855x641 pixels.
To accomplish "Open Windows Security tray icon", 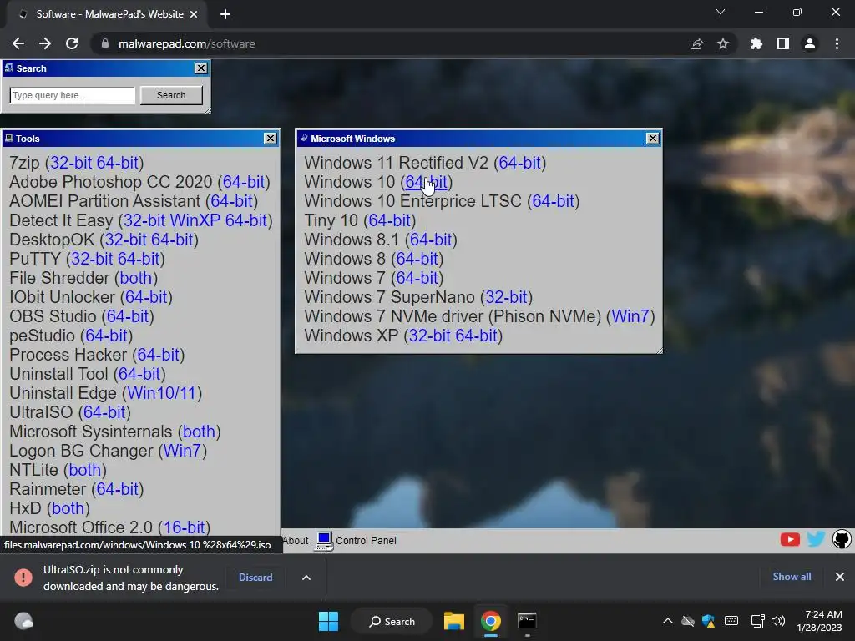I will pyautogui.click(x=708, y=621).
